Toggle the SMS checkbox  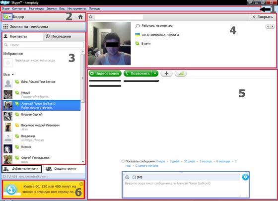(x=134, y=177)
